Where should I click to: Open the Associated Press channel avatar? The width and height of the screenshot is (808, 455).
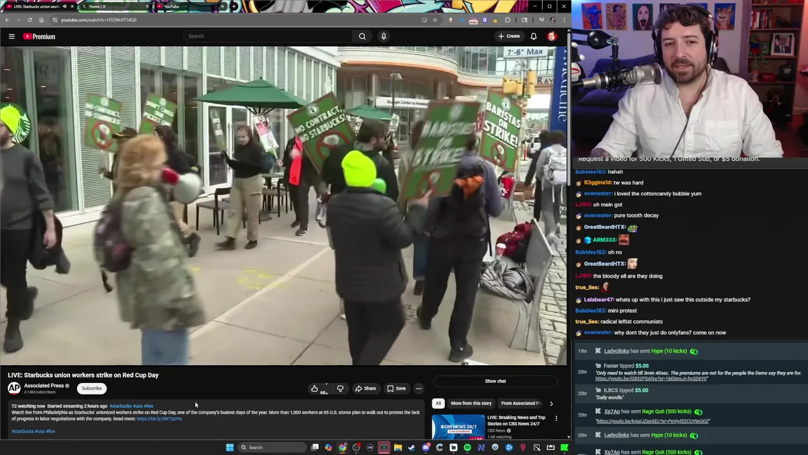click(14, 388)
